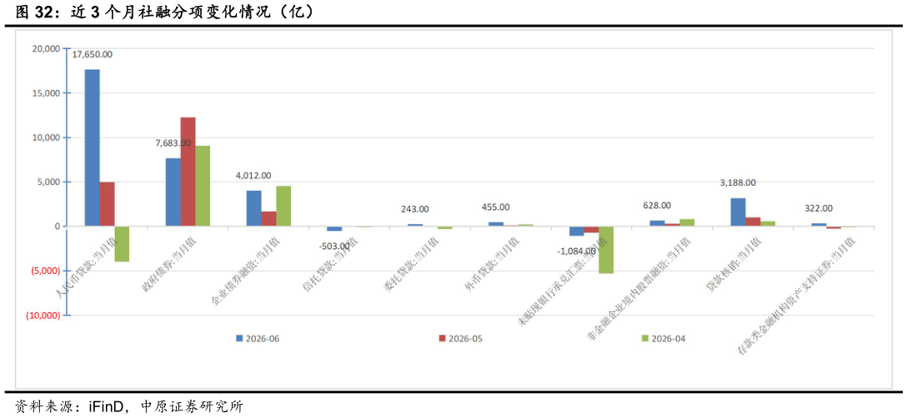Click the red 企业债券融资 bar
Viewport: 907px width, 418px height.
point(268,219)
